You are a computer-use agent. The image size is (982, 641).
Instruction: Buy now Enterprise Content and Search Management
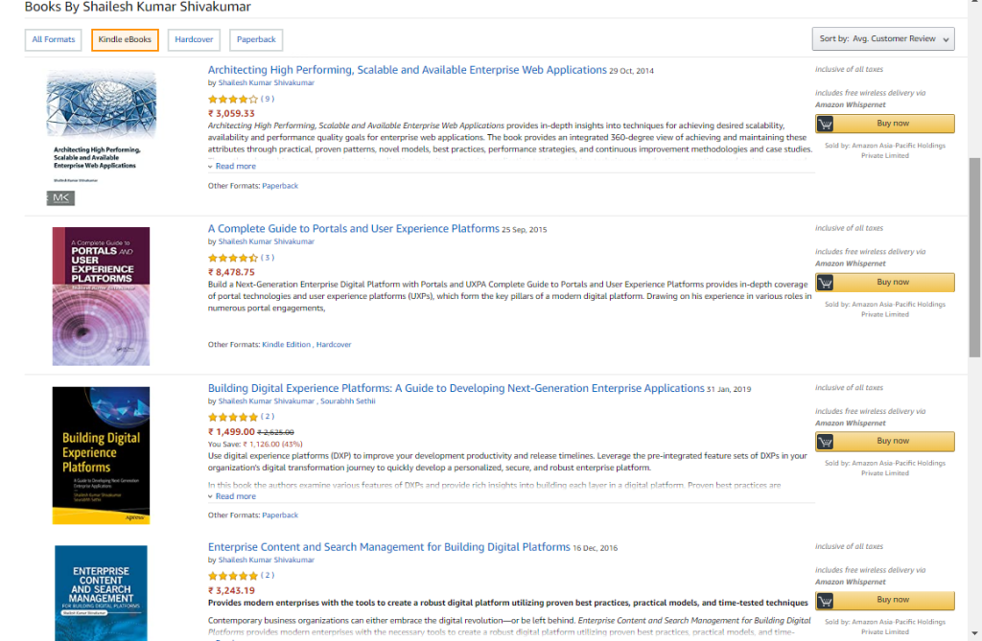click(893, 601)
